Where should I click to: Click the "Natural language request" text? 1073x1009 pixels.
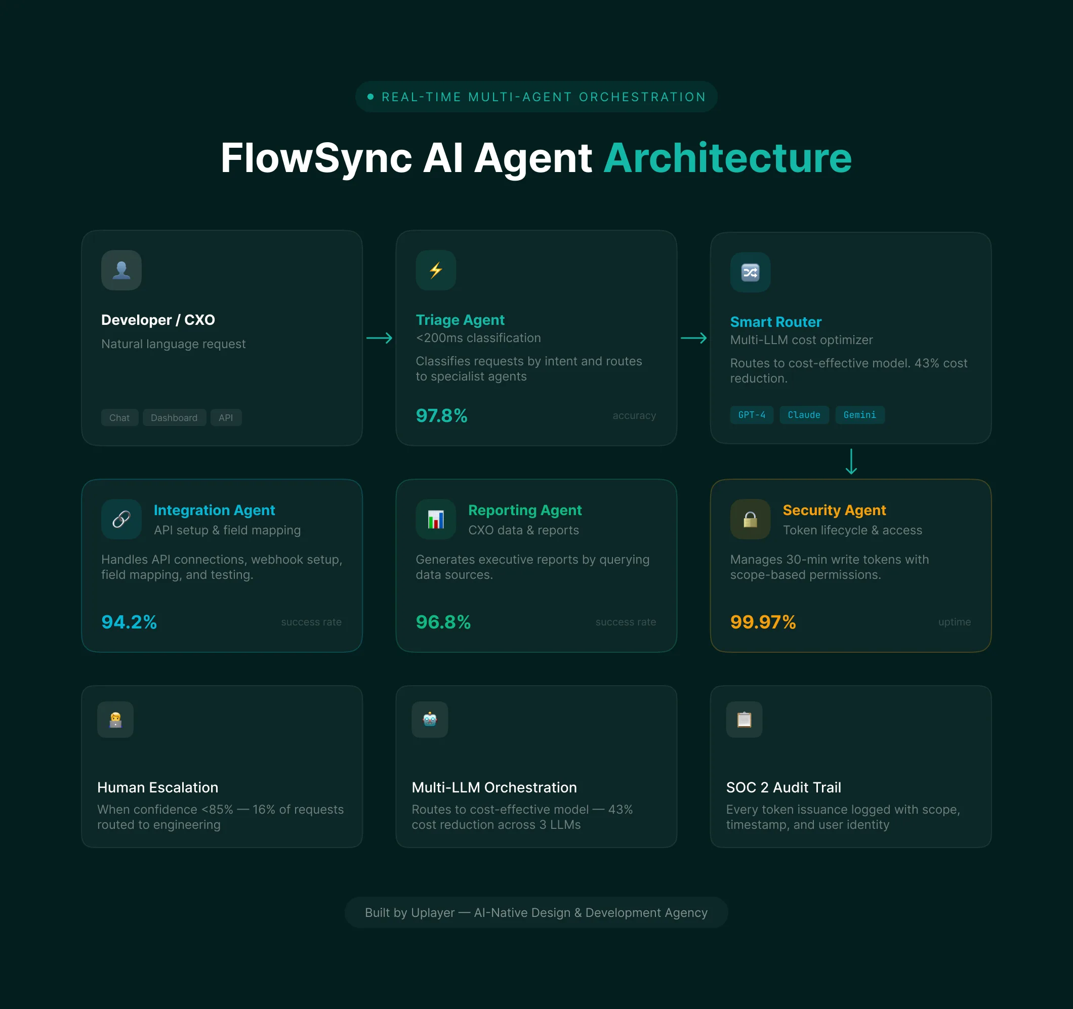coord(173,344)
